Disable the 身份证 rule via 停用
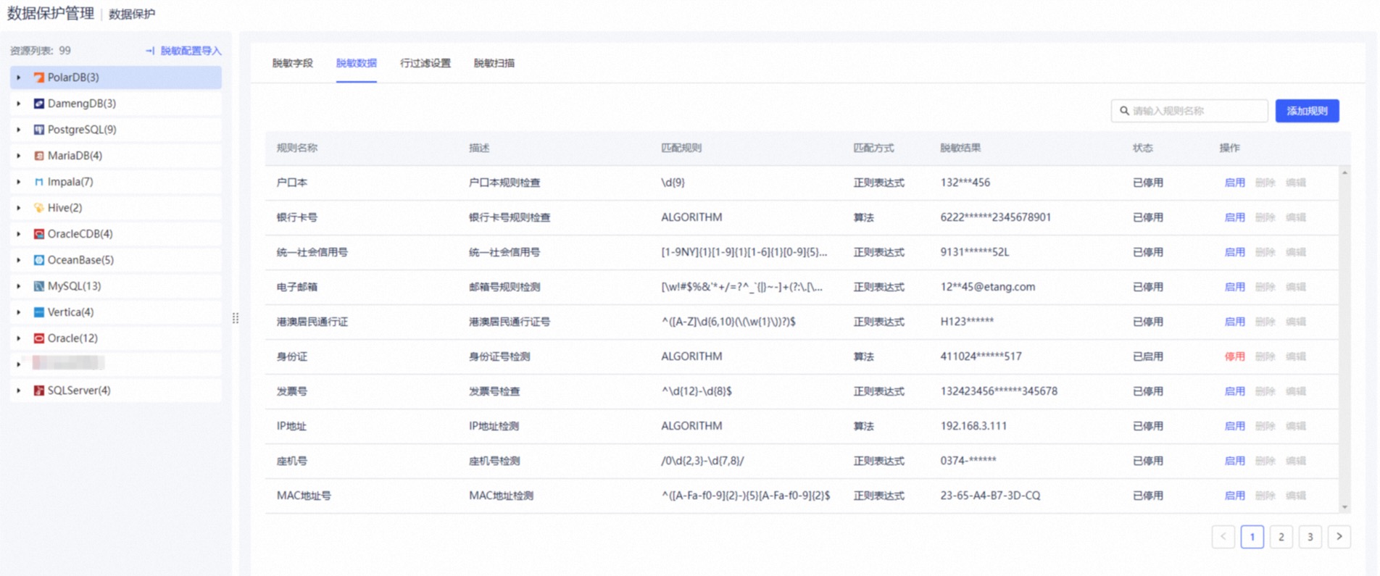1380x576 pixels. pos(1234,356)
